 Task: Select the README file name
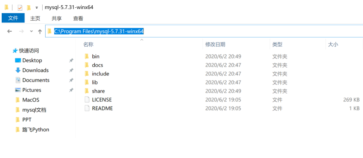[102, 108]
